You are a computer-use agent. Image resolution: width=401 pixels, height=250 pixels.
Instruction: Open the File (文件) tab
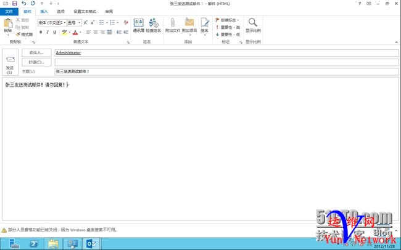pyautogui.click(x=9, y=12)
